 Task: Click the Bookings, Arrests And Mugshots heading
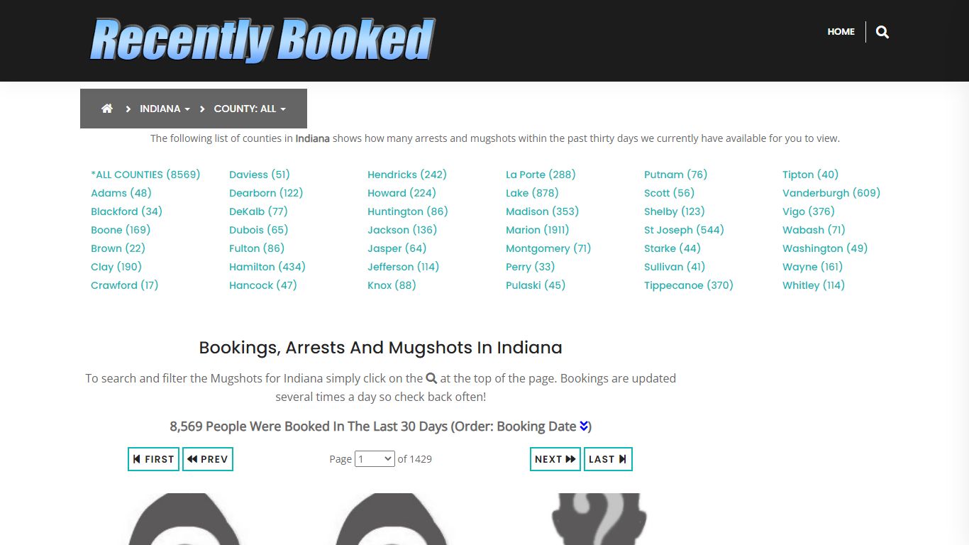coord(381,348)
